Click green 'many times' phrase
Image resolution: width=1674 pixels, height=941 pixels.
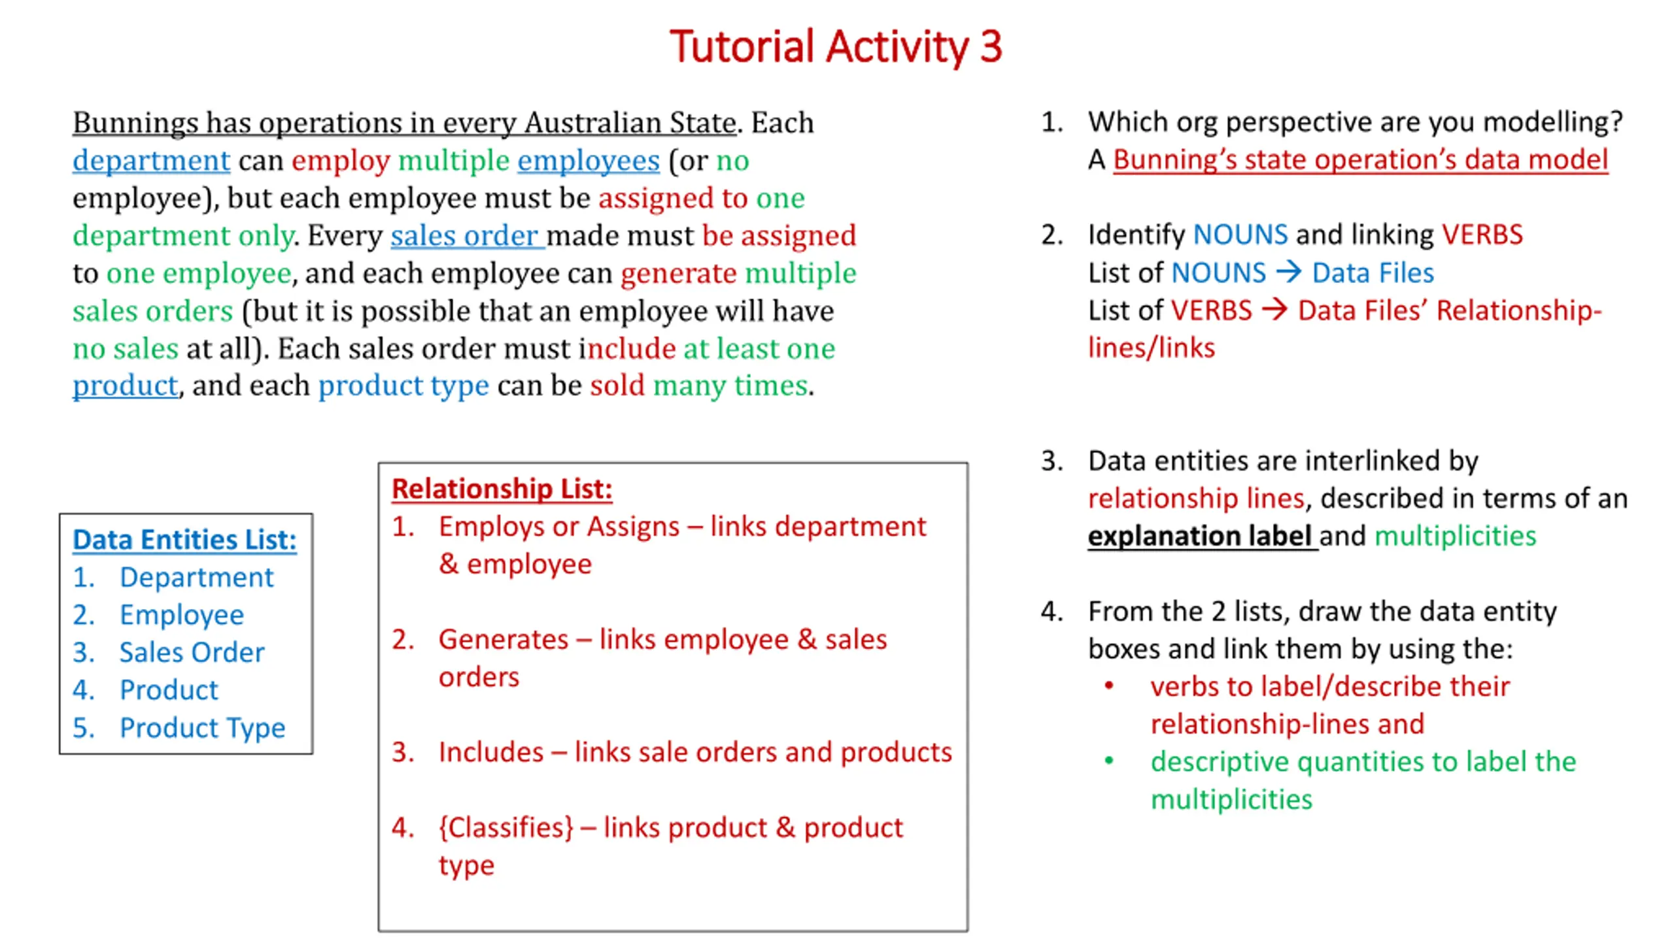(x=730, y=386)
